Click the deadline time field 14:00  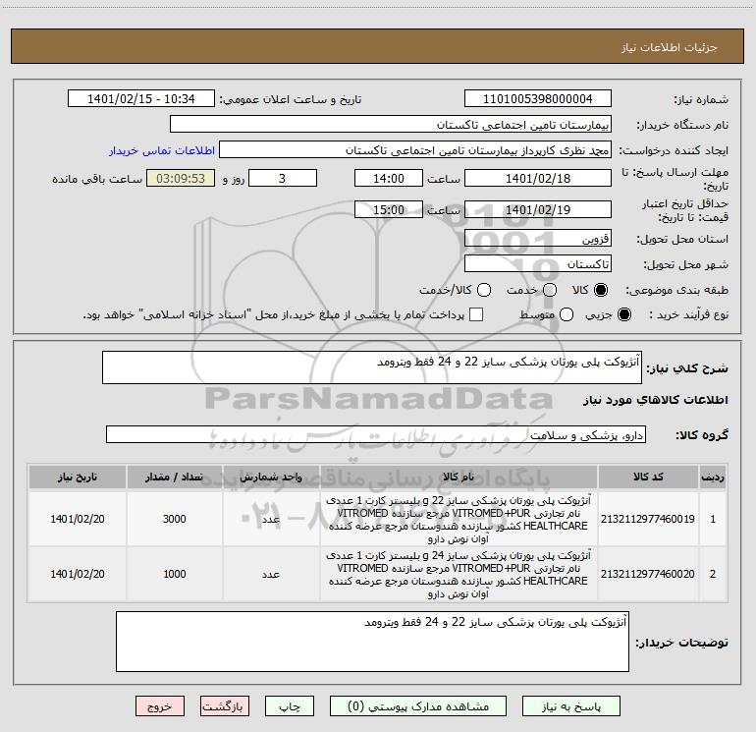pyautogui.click(x=389, y=178)
